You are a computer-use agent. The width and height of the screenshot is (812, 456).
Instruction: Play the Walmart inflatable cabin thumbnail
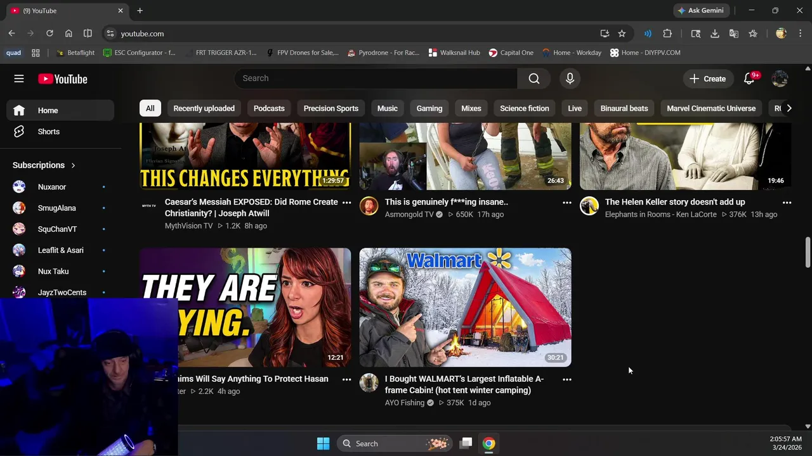(x=465, y=307)
